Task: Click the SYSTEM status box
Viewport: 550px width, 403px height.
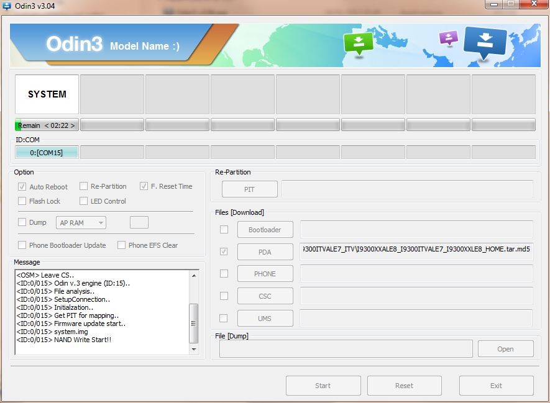Action: click(47, 94)
